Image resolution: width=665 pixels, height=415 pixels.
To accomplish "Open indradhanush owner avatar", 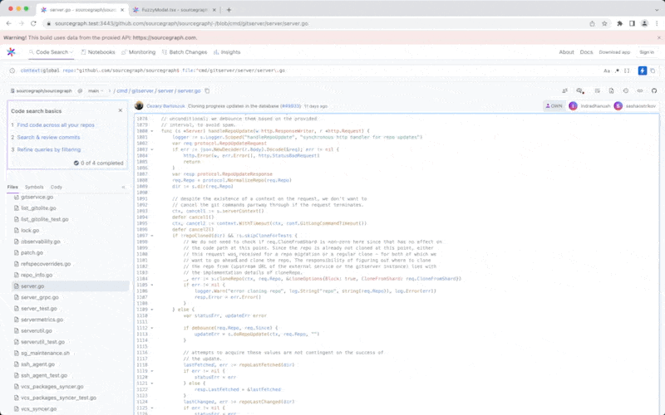I will pyautogui.click(x=573, y=106).
